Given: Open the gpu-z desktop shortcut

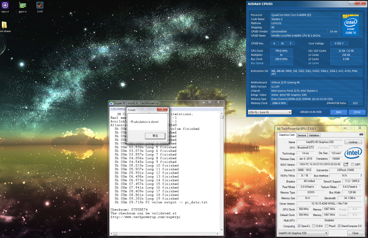Looking at the screenshot, I should click(22, 6).
